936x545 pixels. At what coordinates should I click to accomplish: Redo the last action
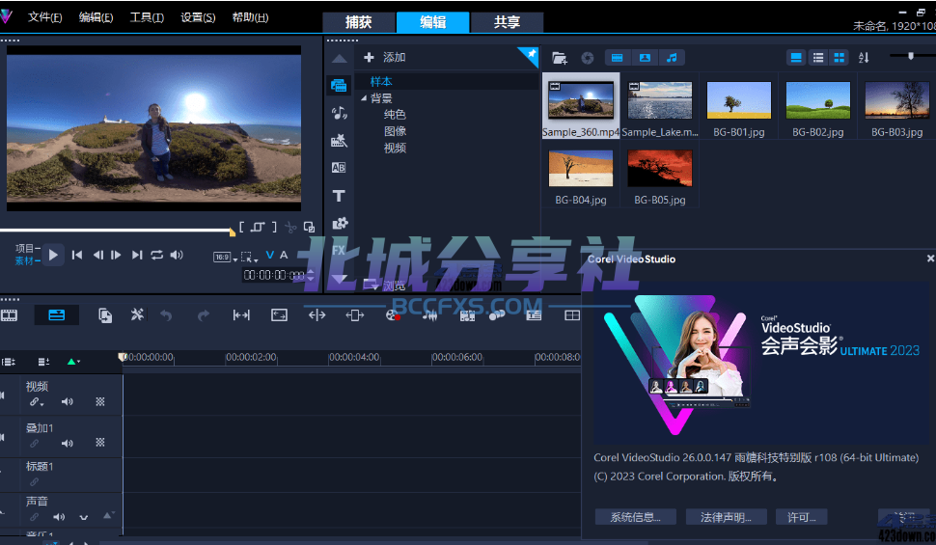pos(204,315)
